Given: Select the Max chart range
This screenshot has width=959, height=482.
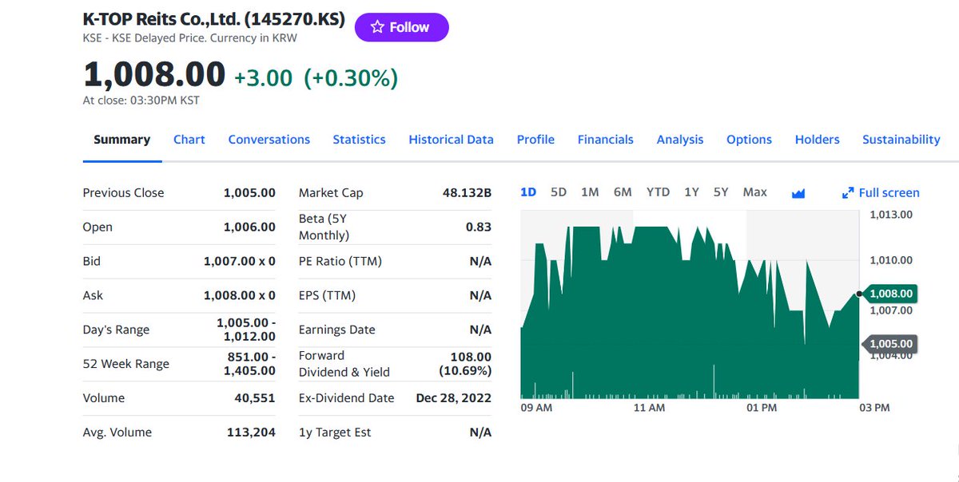Looking at the screenshot, I should coord(754,192).
